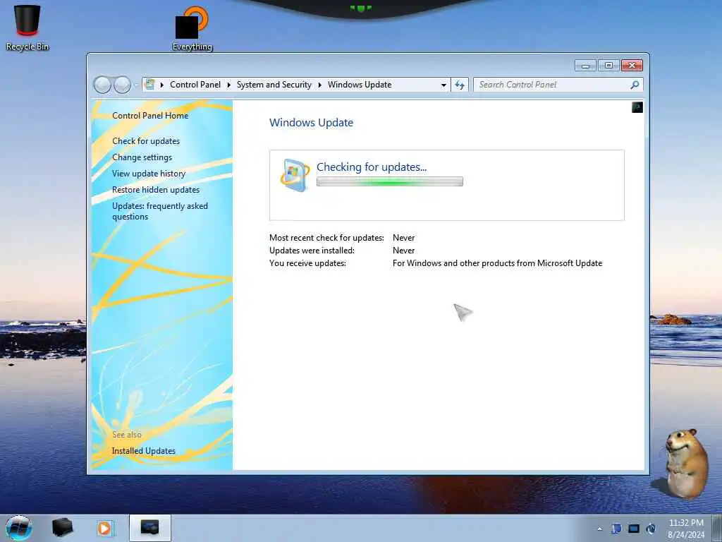Click Restore hidden updates link
The image size is (722, 542).
(156, 189)
